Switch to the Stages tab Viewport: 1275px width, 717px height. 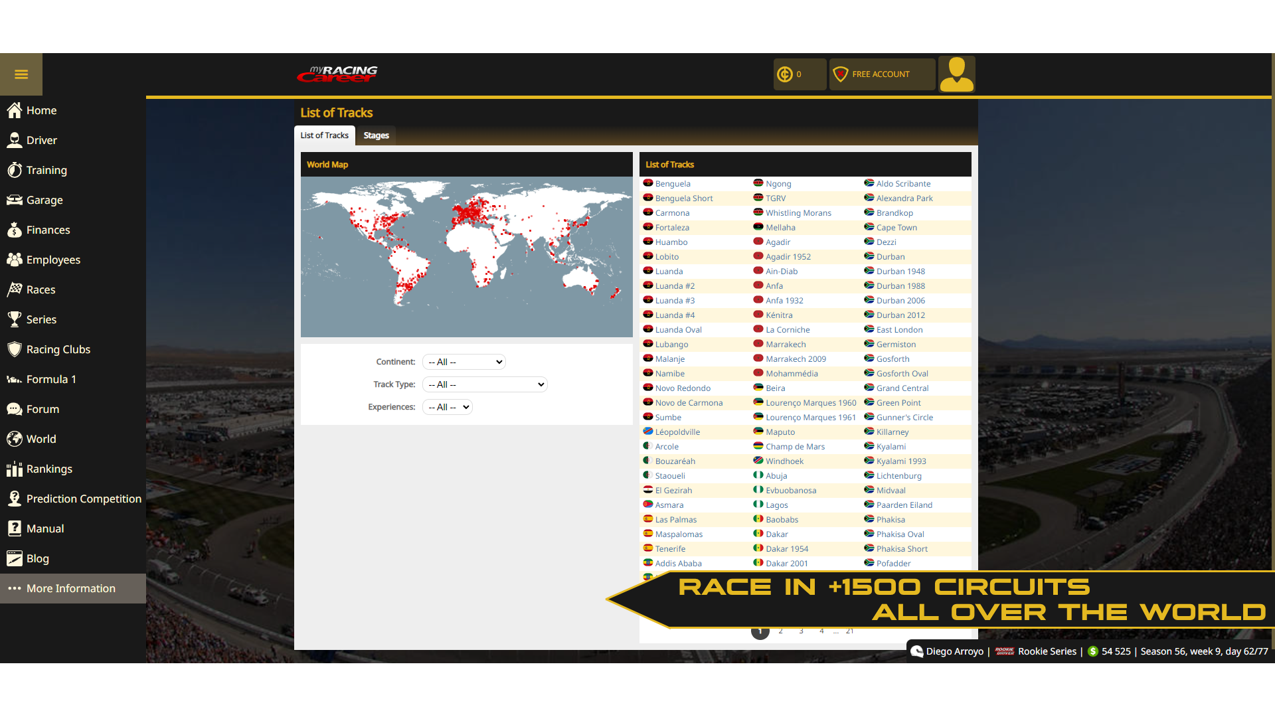point(376,135)
